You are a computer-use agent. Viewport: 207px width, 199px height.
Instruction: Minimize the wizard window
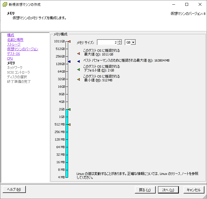tap(174, 4)
